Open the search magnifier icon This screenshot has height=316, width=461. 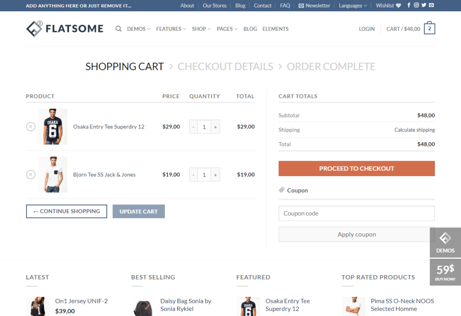point(118,29)
